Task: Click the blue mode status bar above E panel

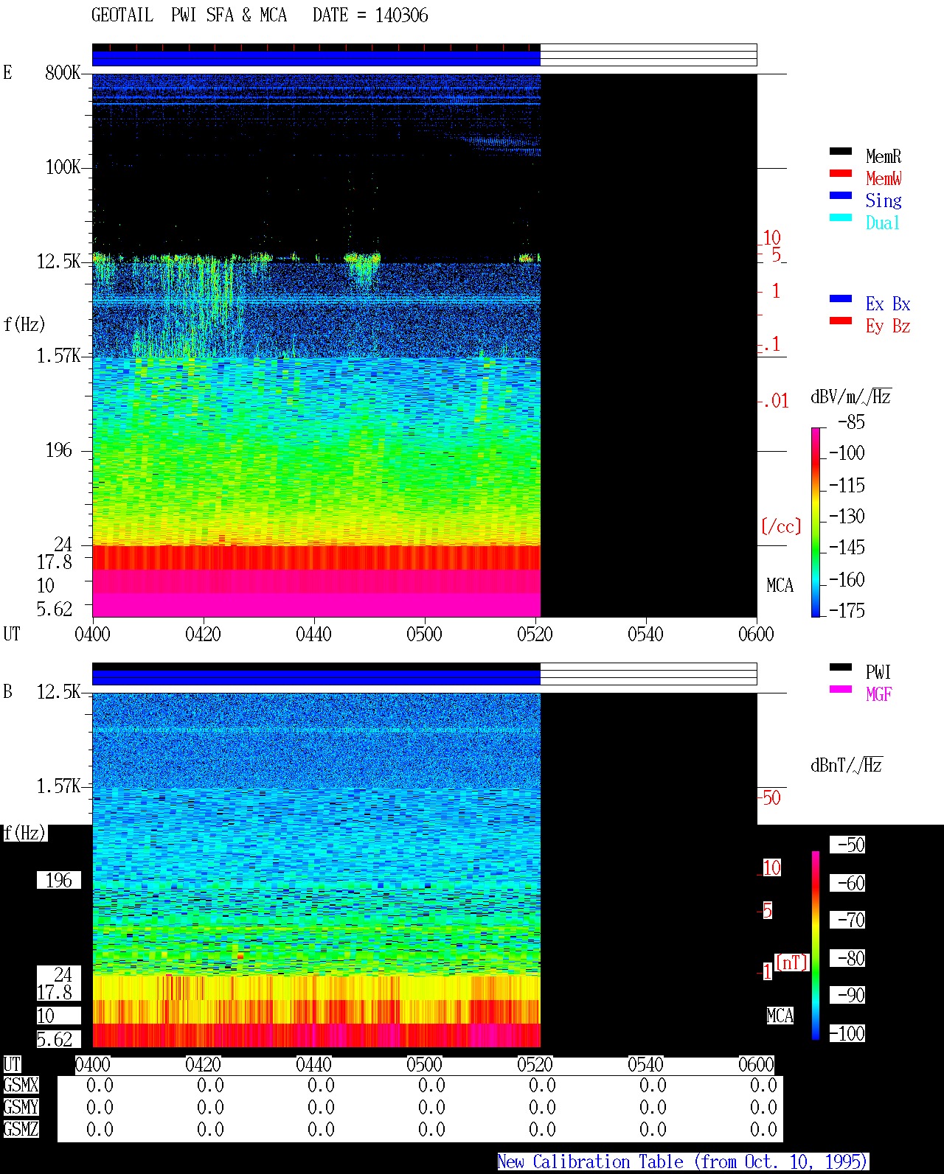Action: point(316,58)
